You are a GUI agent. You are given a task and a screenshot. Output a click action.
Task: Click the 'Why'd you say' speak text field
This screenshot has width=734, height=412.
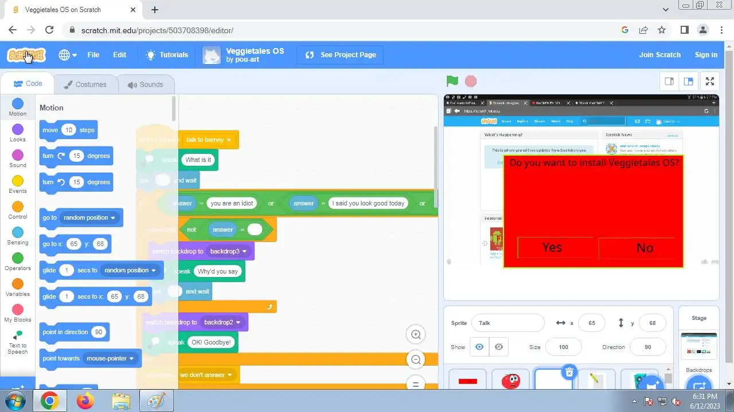click(217, 271)
